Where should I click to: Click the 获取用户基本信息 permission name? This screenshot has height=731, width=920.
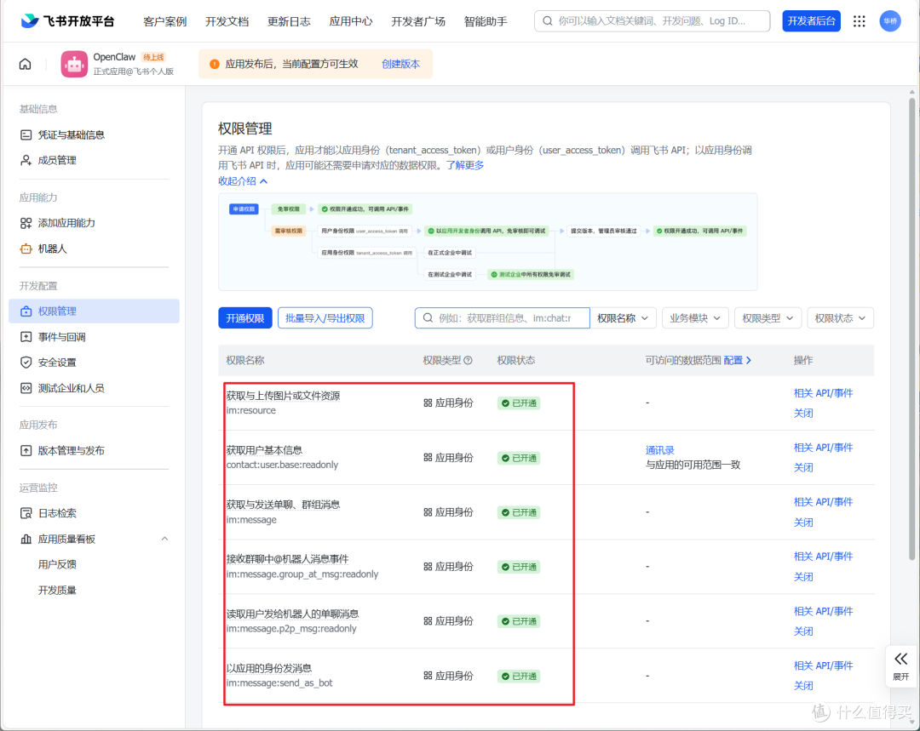(x=264, y=450)
